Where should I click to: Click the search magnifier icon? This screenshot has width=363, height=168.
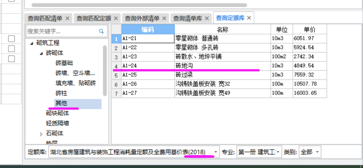click(x=101, y=31)
